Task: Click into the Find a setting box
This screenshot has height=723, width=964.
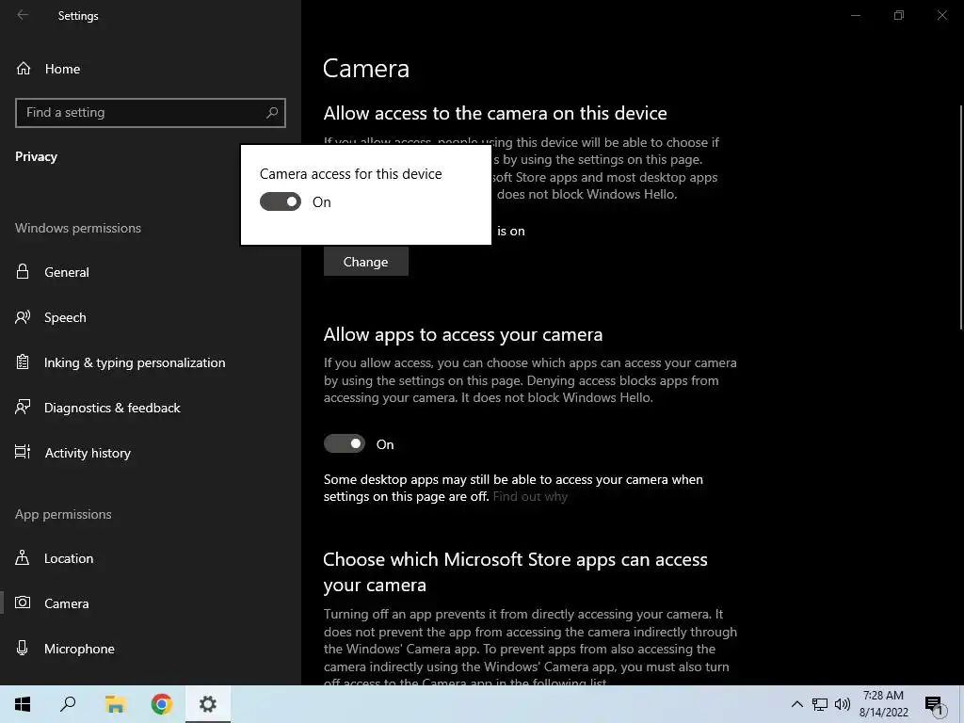Action: coord(151,113)
